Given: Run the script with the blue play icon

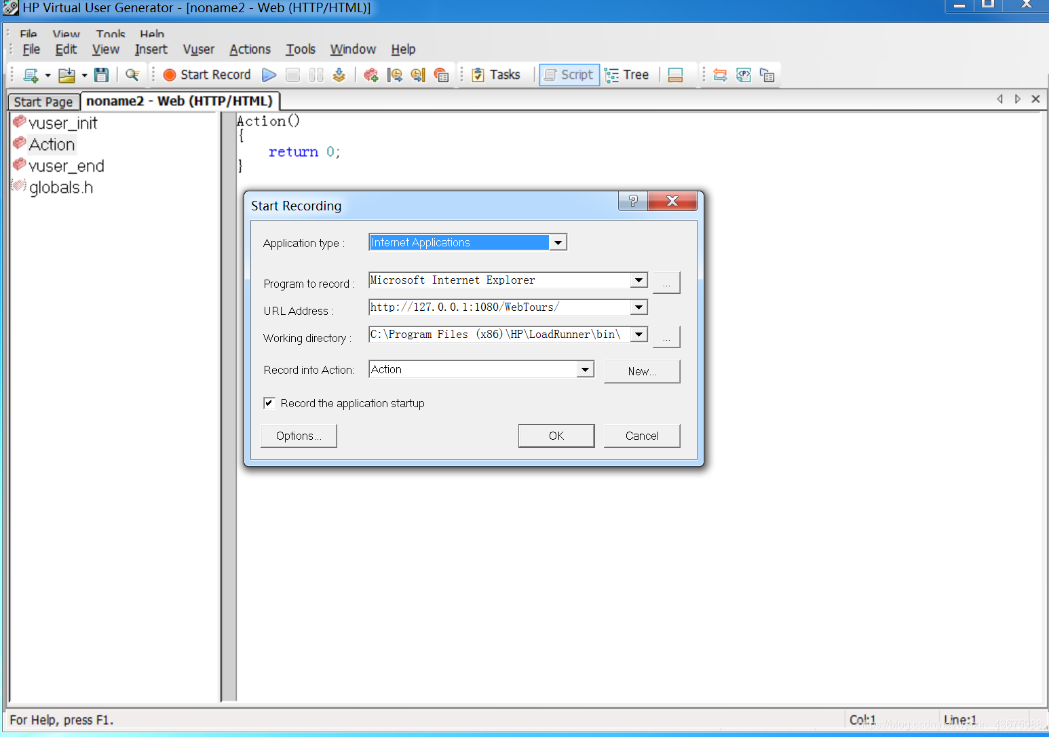Looking at the screenshot, I should (269, 75).
